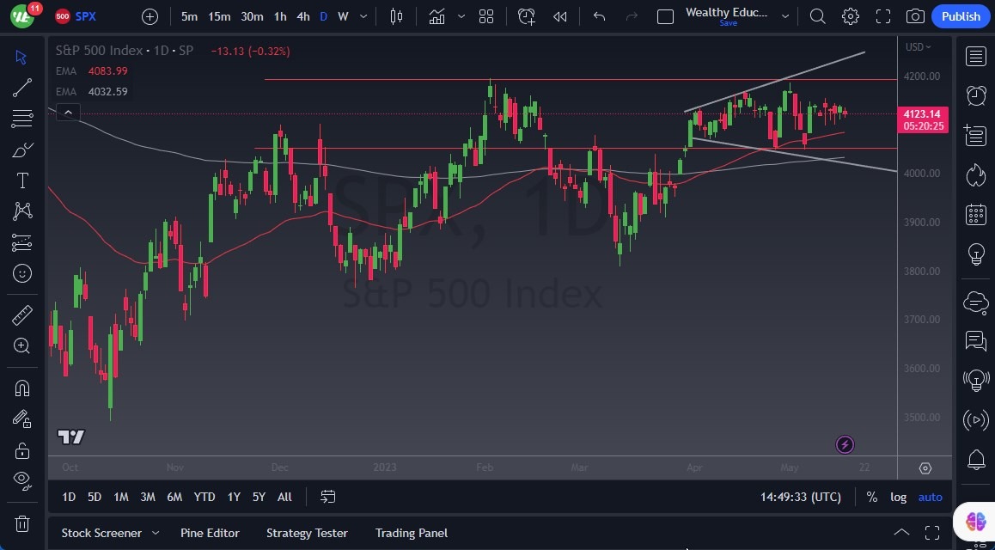Select the 5m timeframe
995x550 pixels.
[189, 16]
